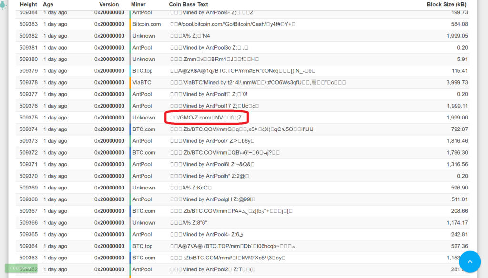The height and width of the screenshot is (278, 488).
Task: Open block height 509380
Action: coord(28,59)
